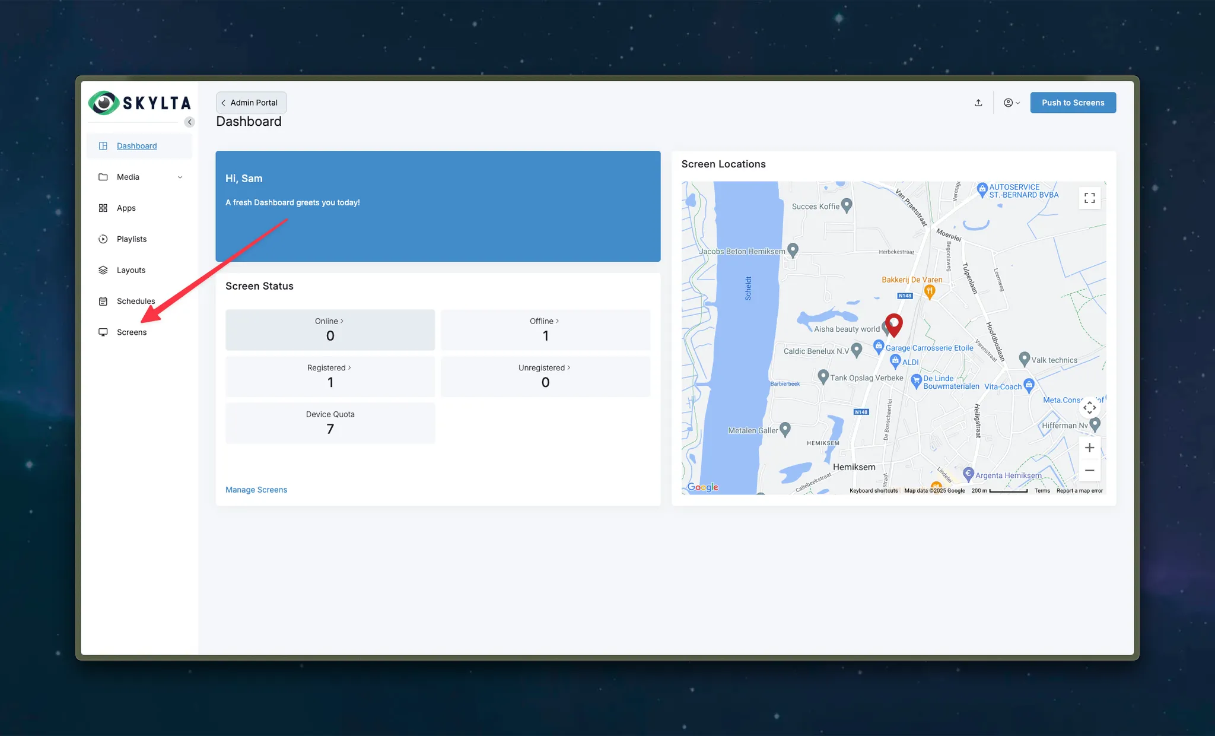
Task: Click the Tank Opslag Verbeke marker
Action: click(x=823, y=376)
